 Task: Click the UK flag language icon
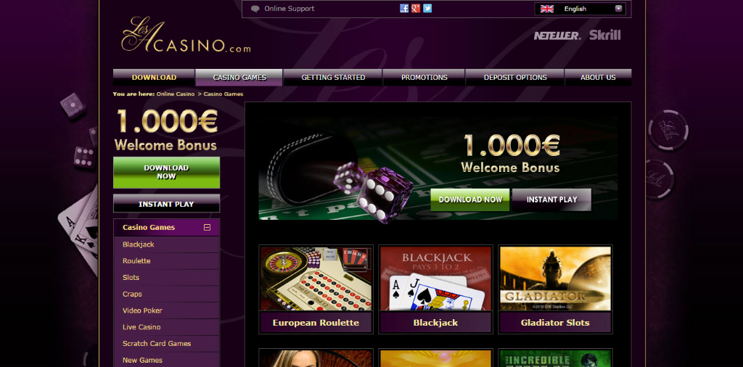[x=547, y=9]
